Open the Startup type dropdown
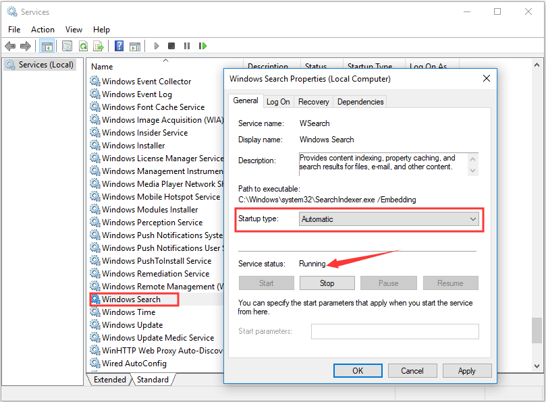Viewport: 546px width, 402px height. [x=472, y=219]
